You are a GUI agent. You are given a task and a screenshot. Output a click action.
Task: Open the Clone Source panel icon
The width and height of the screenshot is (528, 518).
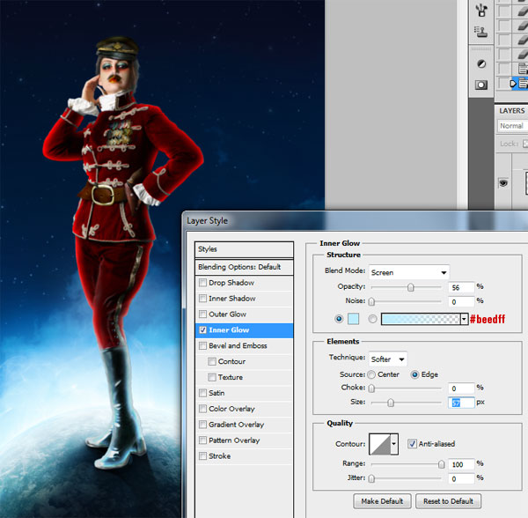481,32
